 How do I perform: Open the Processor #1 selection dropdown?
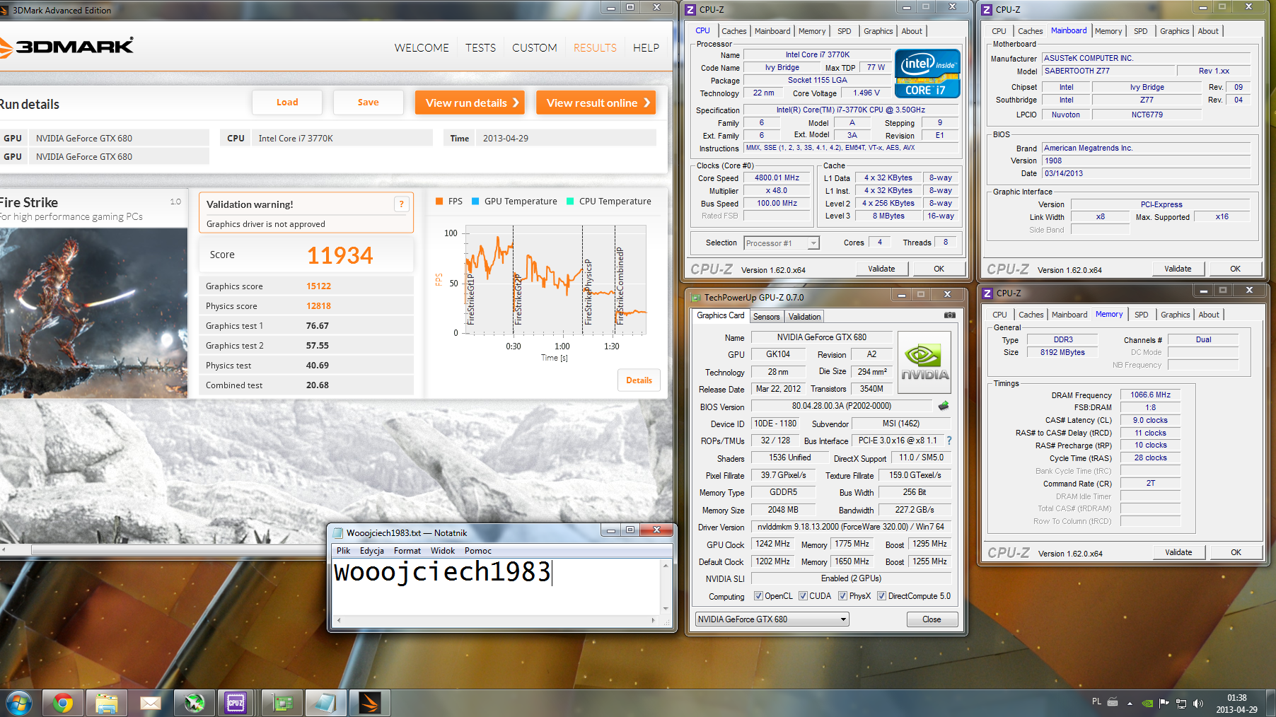click(x=782, y=243)
